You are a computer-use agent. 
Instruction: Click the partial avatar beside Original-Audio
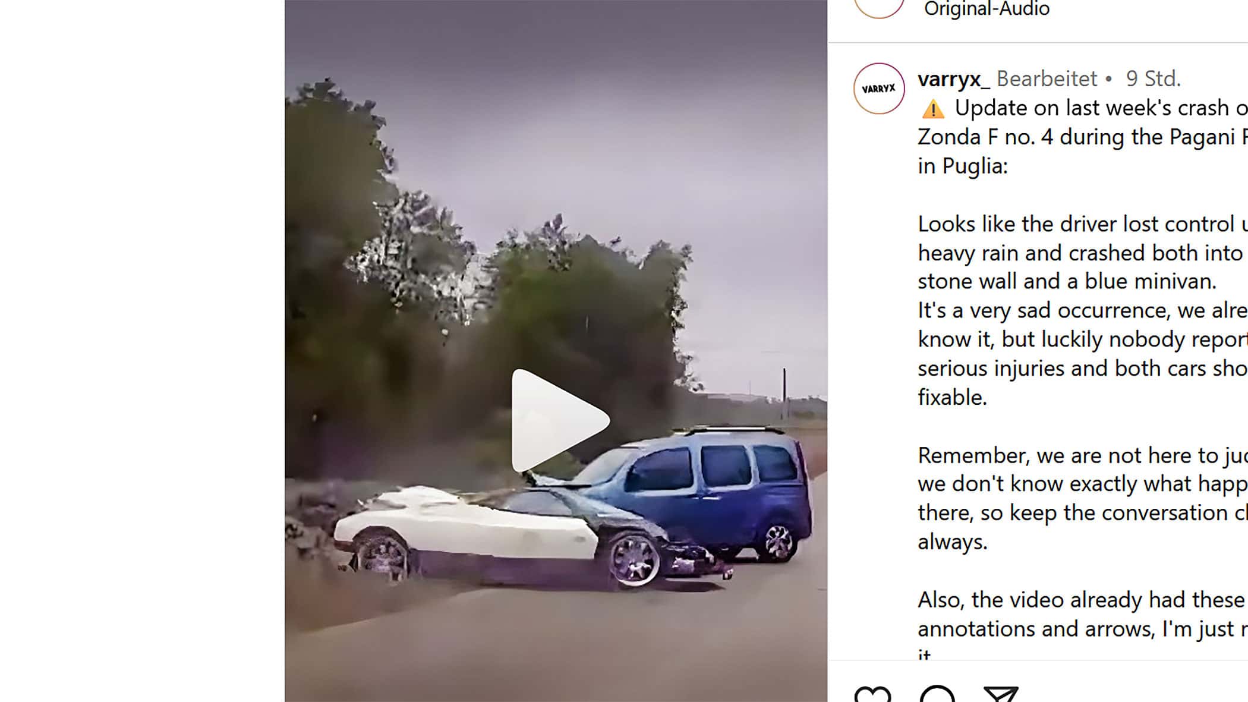(879, 8)
